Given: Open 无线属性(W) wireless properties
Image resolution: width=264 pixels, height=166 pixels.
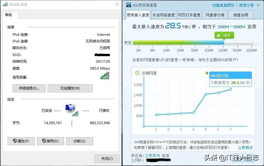Looking at the screenshot, I should click(70, 88).
